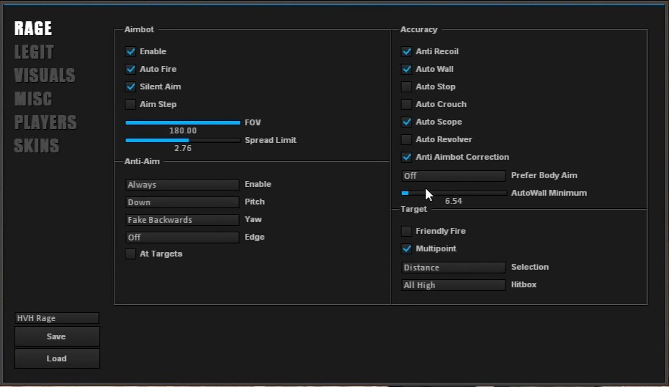Screen dimensions: 669x387
Task: Select the PLAYERS tab
Action: (x=45, y=122)
